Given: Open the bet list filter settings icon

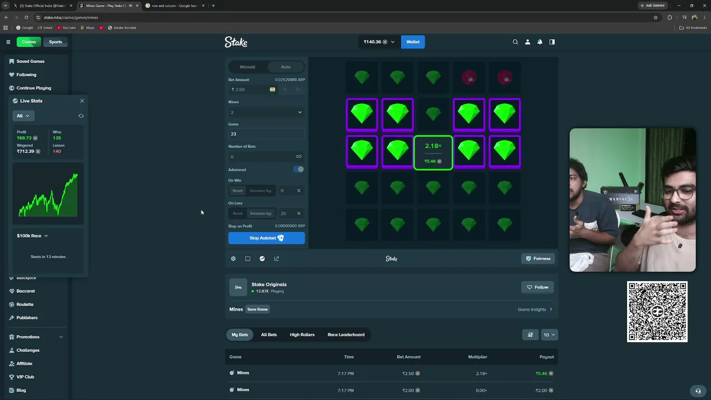Looking at the screenshot, I should tap(530, 334).
